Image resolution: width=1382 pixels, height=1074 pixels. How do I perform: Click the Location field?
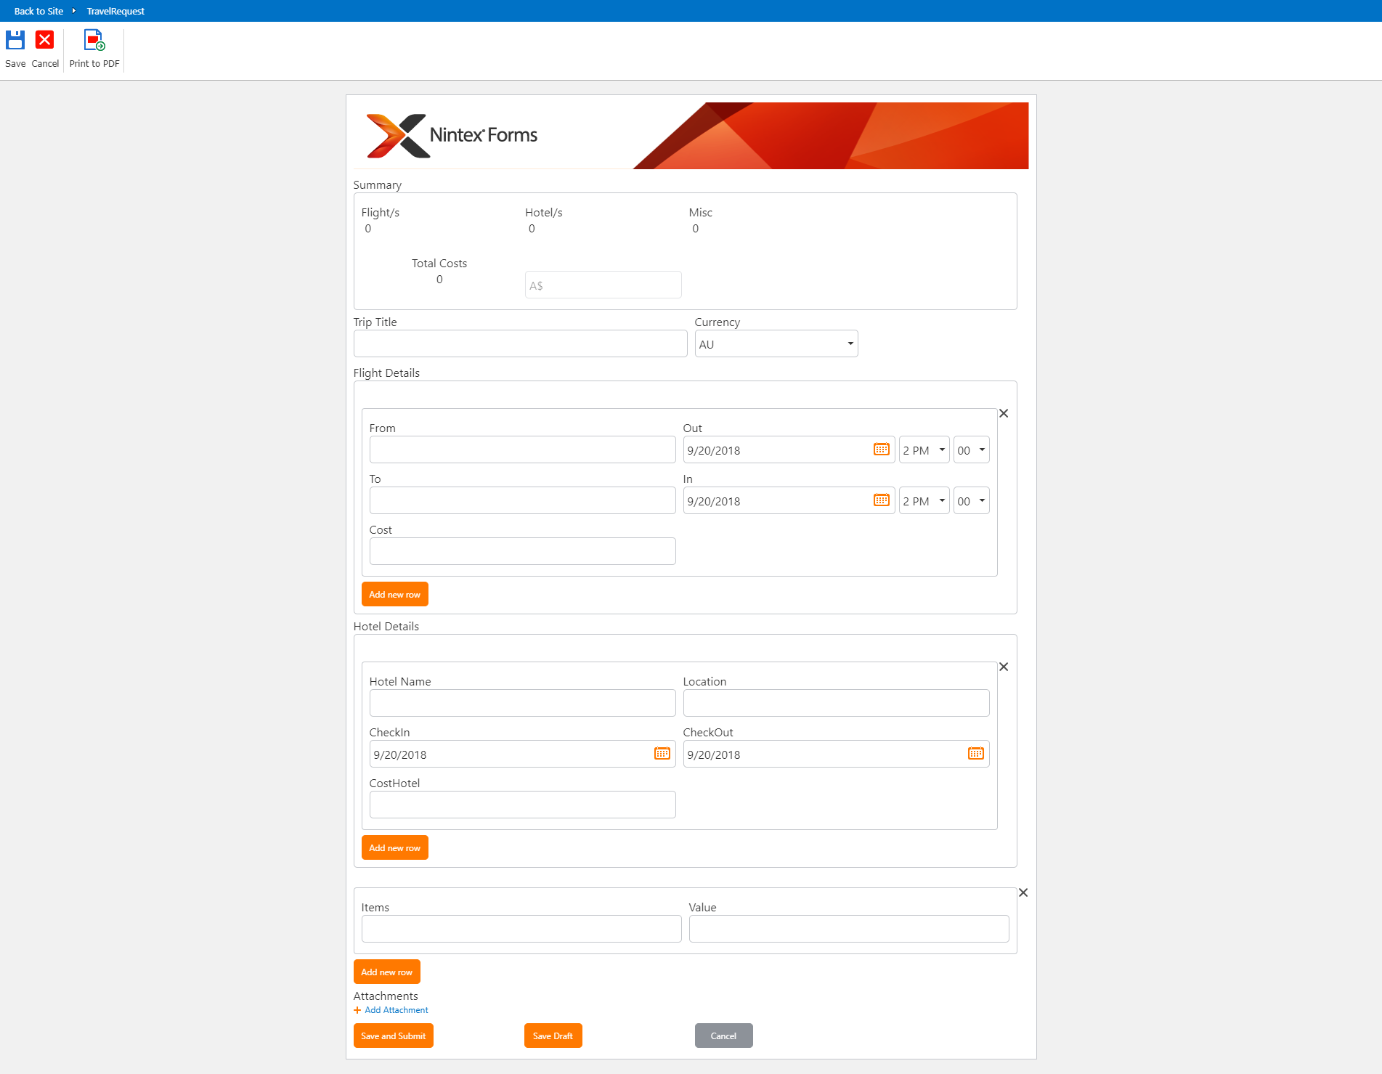tap(836, 703)
